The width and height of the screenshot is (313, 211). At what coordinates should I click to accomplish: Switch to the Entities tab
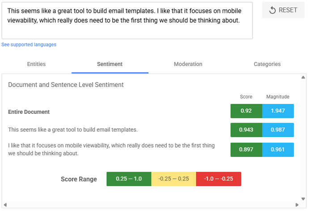click(36, 64)
